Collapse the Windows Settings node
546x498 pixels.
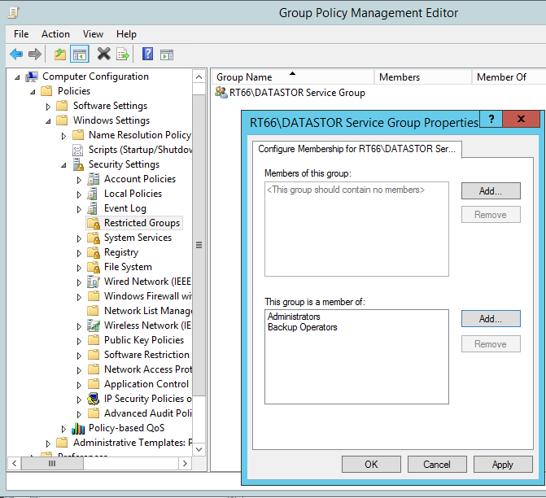(48, 121)
